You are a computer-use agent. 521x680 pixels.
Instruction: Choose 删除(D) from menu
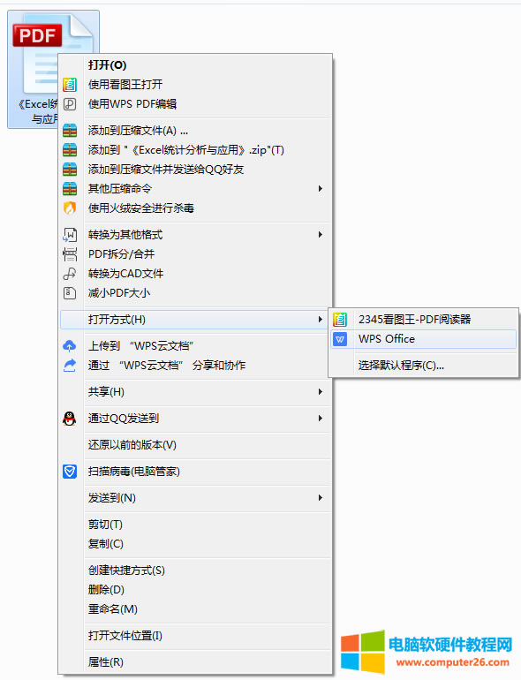[195, 590]
